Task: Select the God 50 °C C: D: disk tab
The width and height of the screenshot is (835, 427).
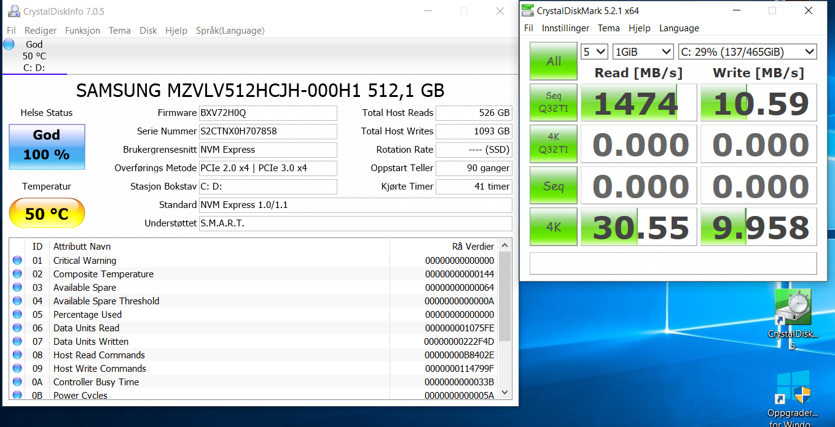Action: point(34,56)
